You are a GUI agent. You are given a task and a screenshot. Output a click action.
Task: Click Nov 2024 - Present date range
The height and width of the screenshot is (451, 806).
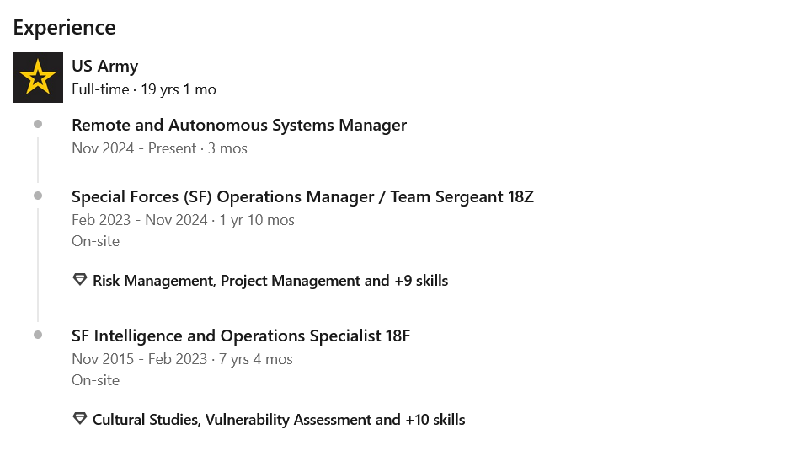tap(134, 148)
